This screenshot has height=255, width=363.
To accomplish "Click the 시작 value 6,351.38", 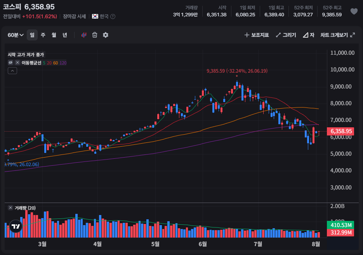I will click(x=217, y=15).
